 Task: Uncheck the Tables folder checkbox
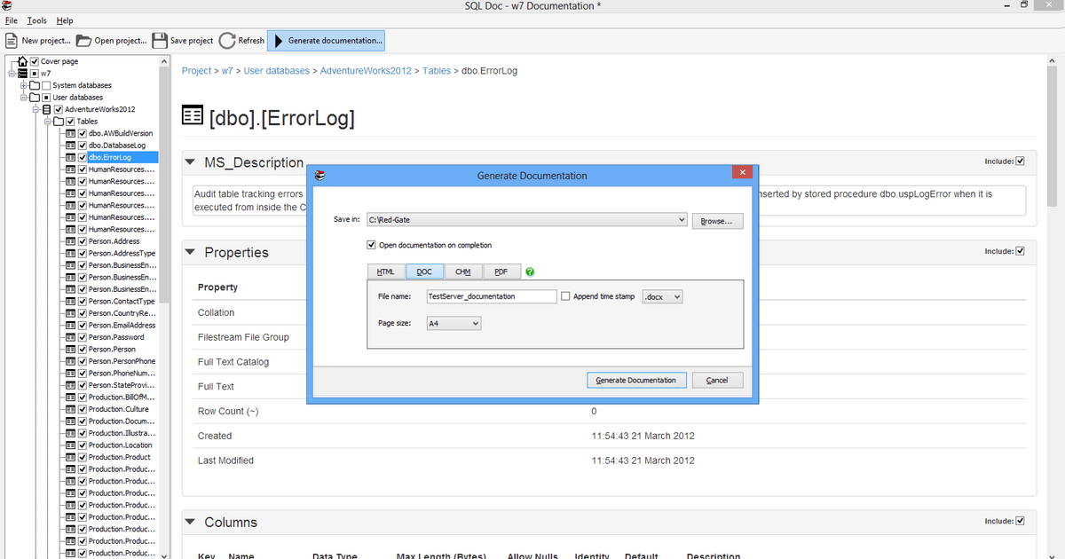point(70,122)
